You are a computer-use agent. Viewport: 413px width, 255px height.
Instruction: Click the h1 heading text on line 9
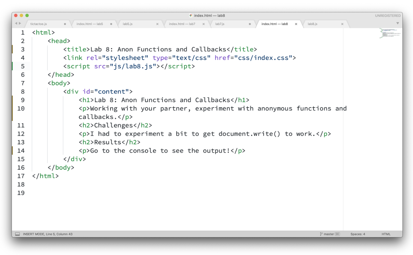(162, 100)
